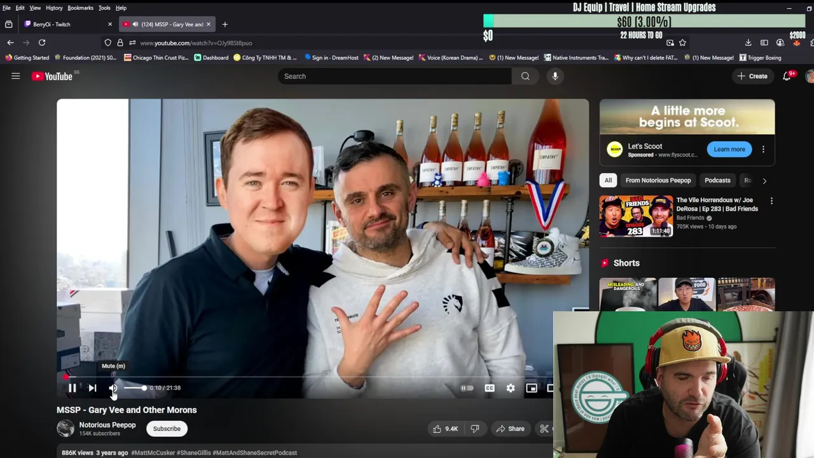Toggle closed captions CC button
The width and height of the screenshot is (814, 458).
click(x=490, y=388)
